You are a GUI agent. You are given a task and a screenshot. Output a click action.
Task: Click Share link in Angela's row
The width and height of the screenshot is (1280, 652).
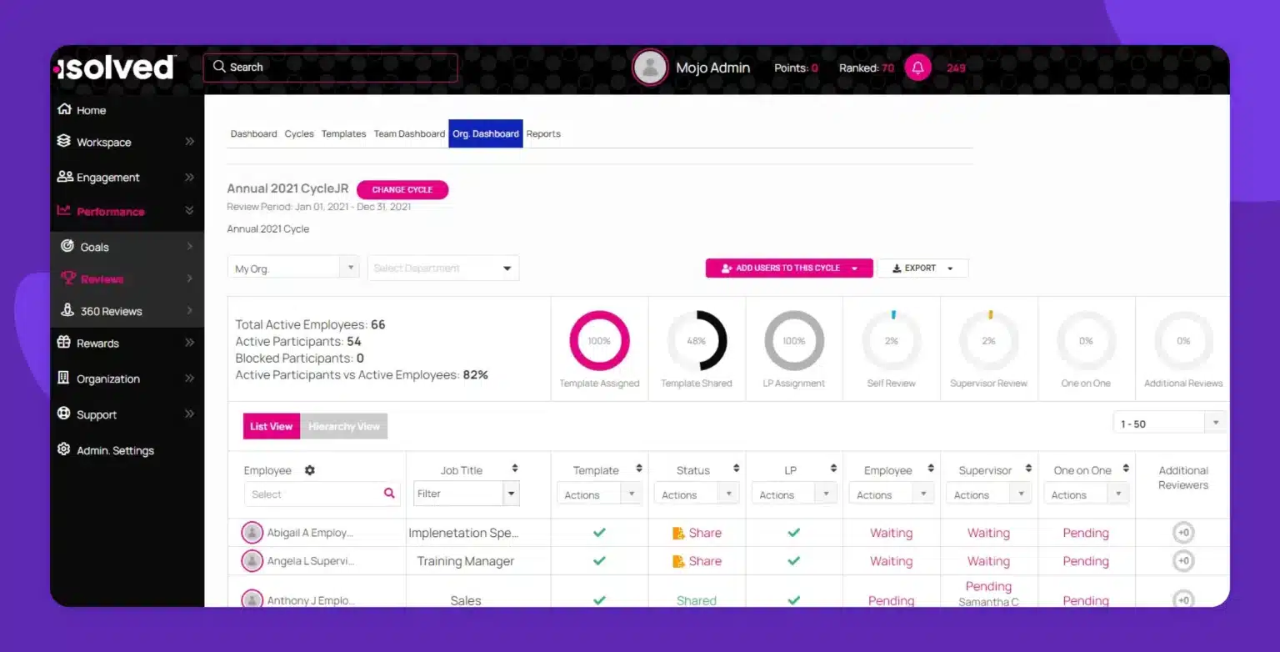coord(705,561)
